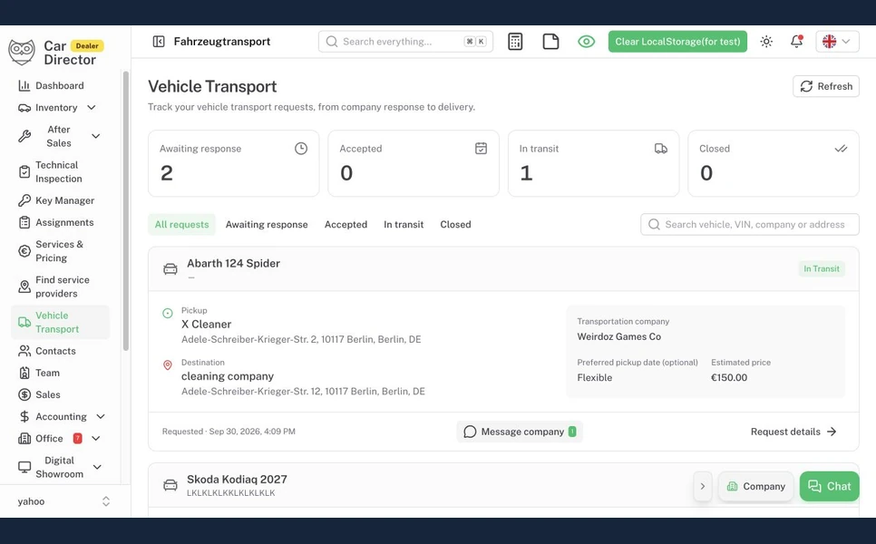876x544 pixels.
Task: Open Dashboard in the sidebar
Action: pos(59,85)
